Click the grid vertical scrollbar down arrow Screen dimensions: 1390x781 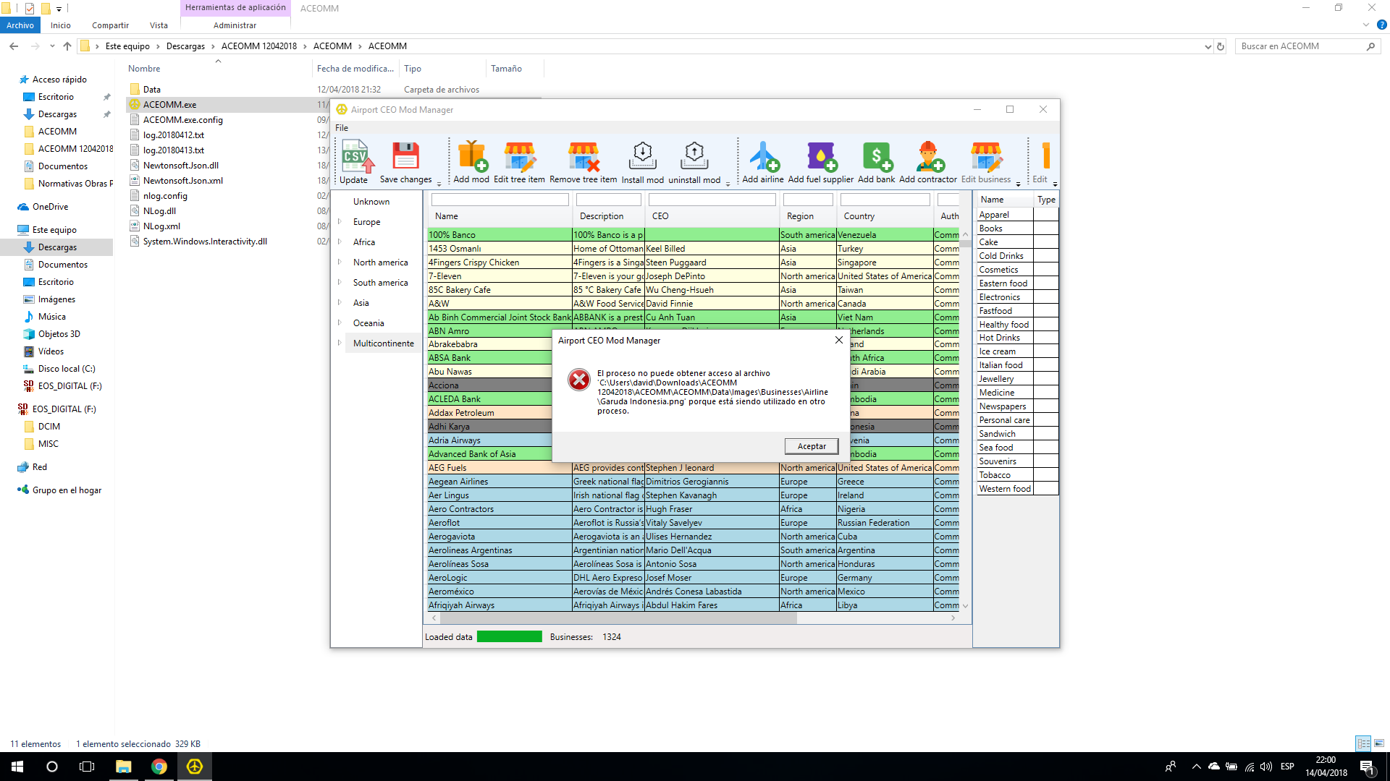(x=965, y=606)
